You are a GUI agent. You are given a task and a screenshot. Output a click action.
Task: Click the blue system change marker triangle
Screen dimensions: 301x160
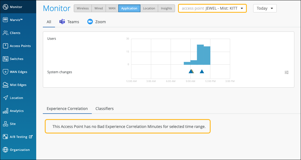[202, 72]
